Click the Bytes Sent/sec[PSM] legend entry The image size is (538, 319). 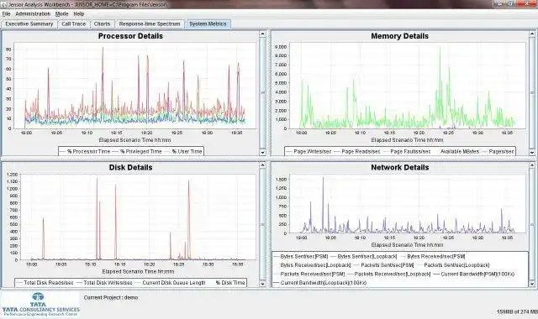pos(301,256)
